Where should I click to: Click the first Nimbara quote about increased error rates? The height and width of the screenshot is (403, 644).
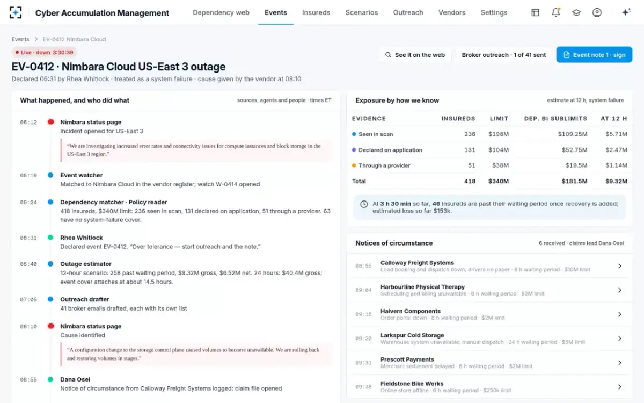[x=195, y=150]
